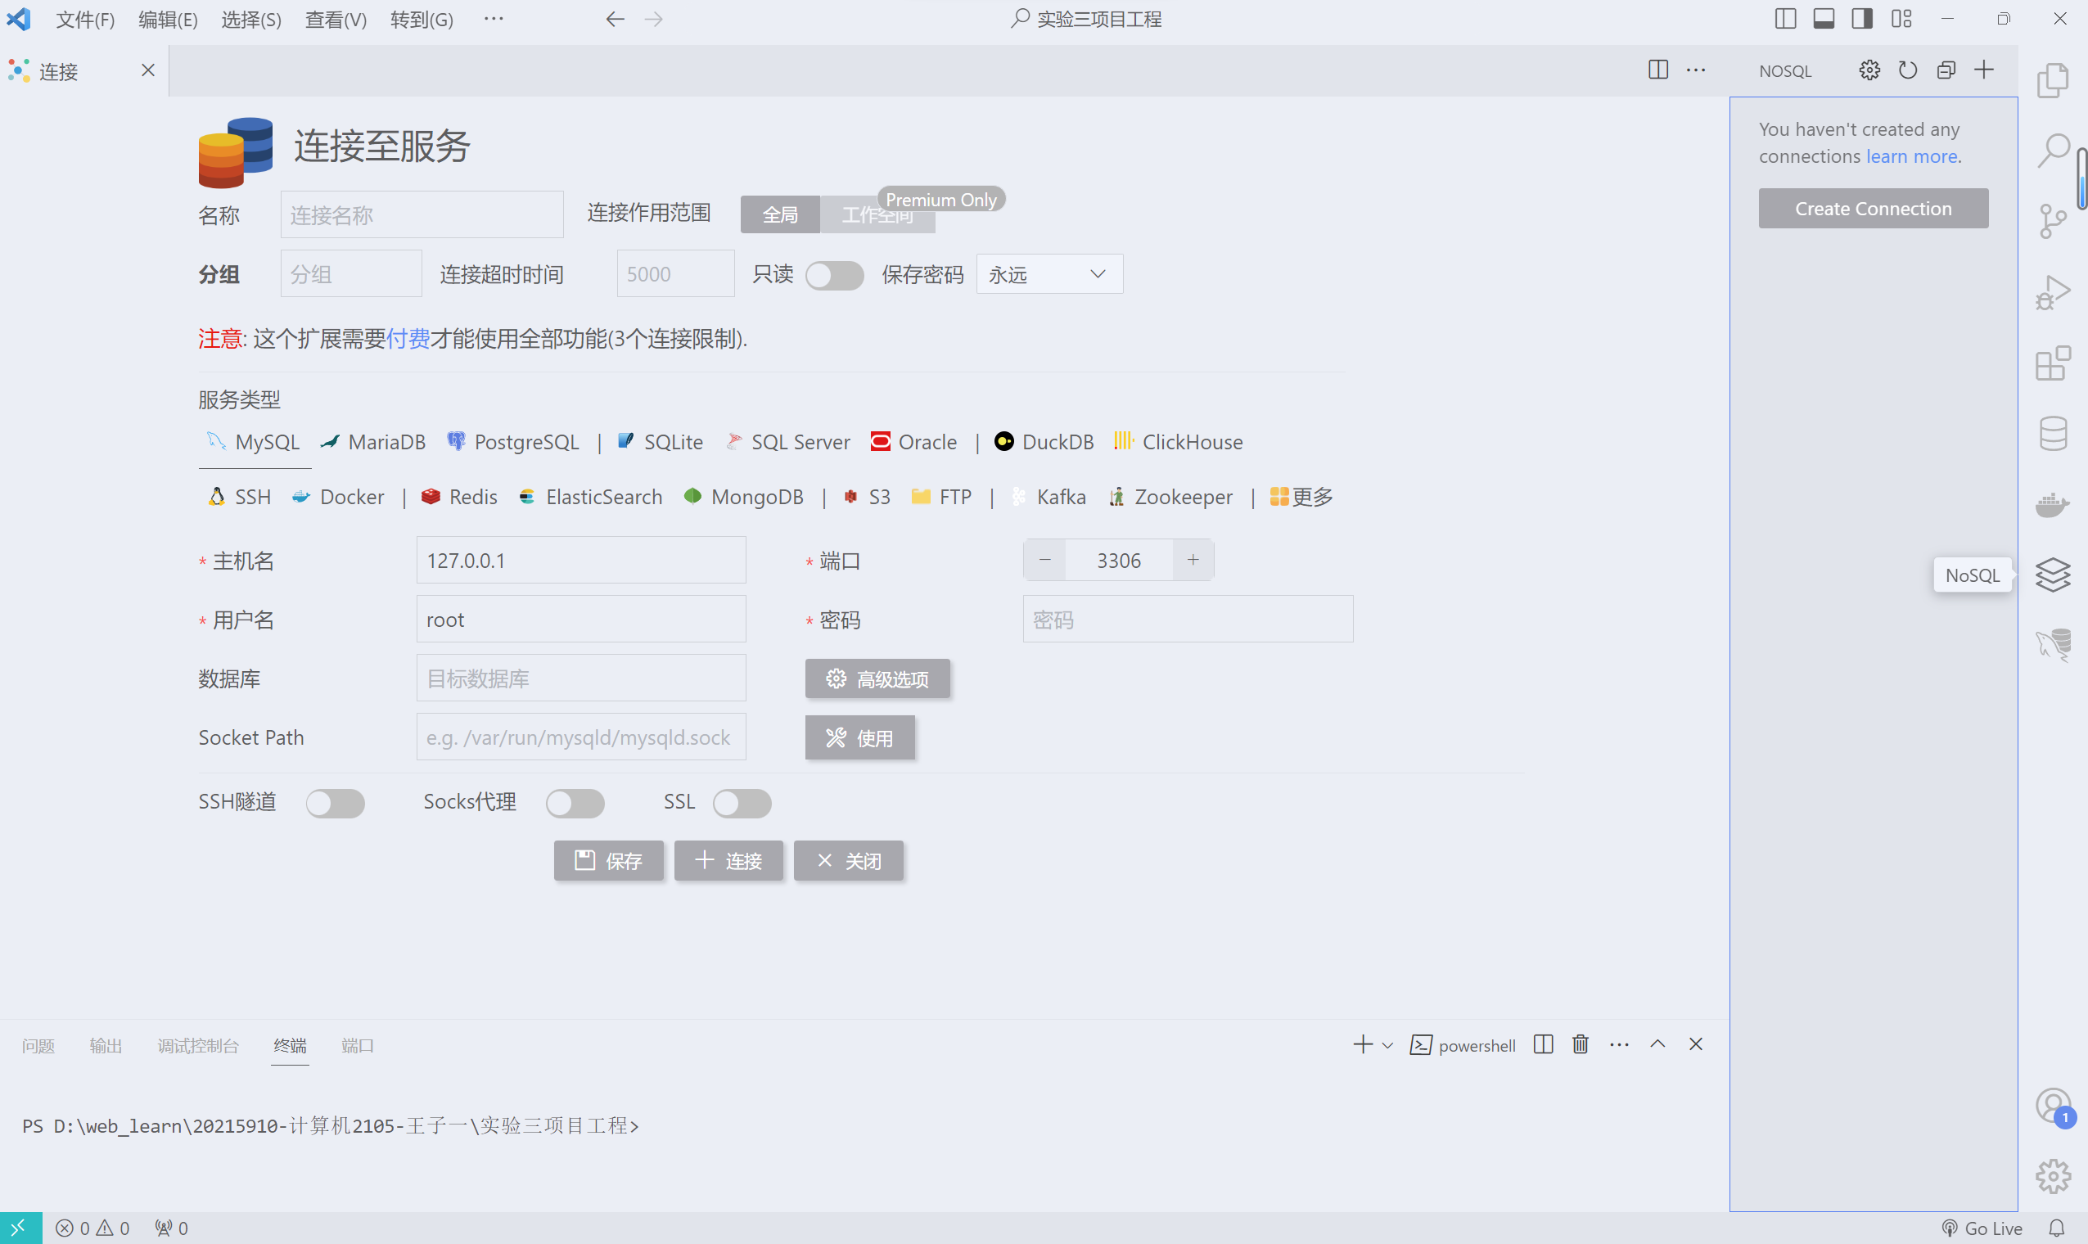Open terminal panel more actions menu
The height and width of the screenshot is (1244, 2088).
(1620, 1044)
